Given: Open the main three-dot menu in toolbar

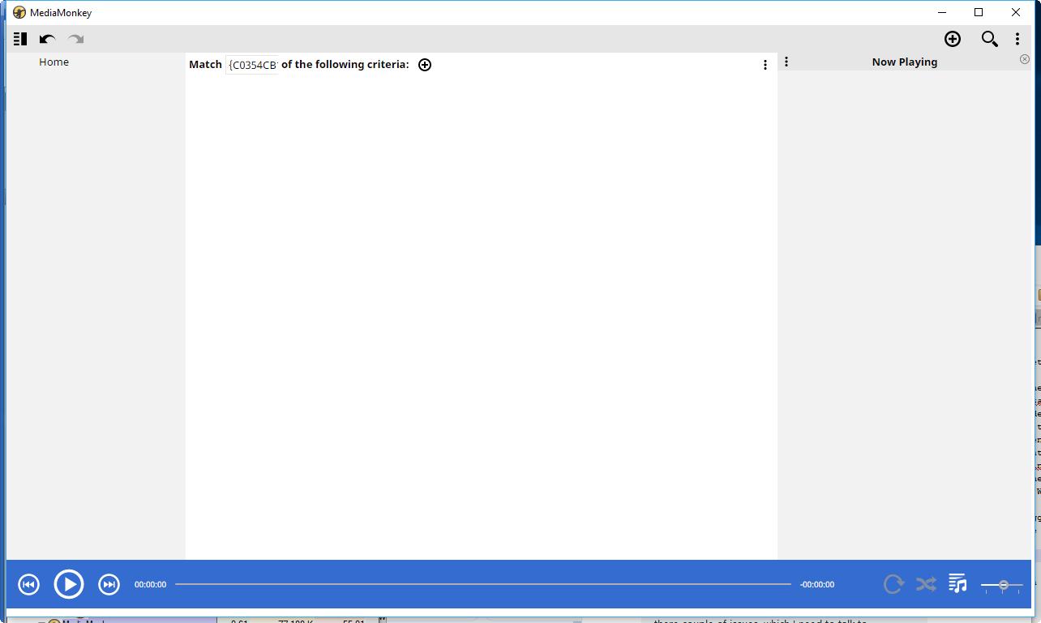Looking at the screenshot, I should pyautogui.click(x=1017, y=39).
